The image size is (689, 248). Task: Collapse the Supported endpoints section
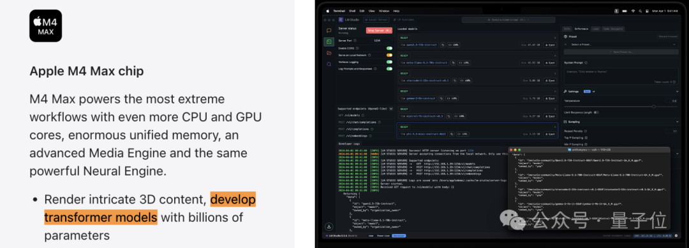[x=391, y=109]
